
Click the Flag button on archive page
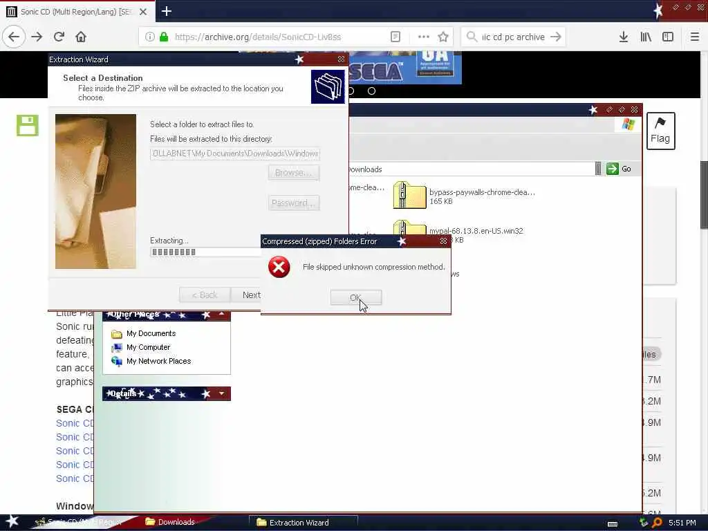[660, 131]
